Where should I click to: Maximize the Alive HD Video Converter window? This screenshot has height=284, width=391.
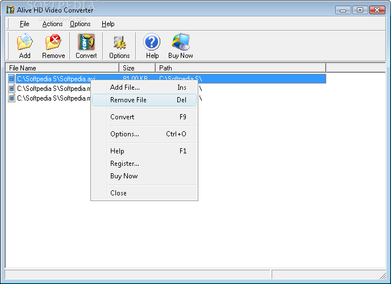[x=360, y=10]
